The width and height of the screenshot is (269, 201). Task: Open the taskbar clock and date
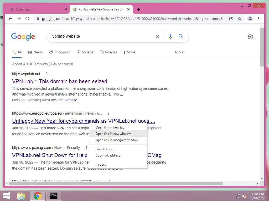[x=257, y=196]
